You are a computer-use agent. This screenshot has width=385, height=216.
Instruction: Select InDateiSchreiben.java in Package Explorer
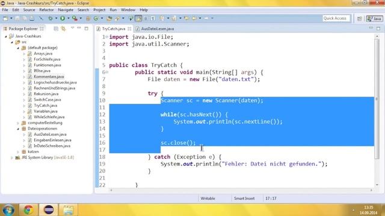pyautogui.click(x=52, y=146)
